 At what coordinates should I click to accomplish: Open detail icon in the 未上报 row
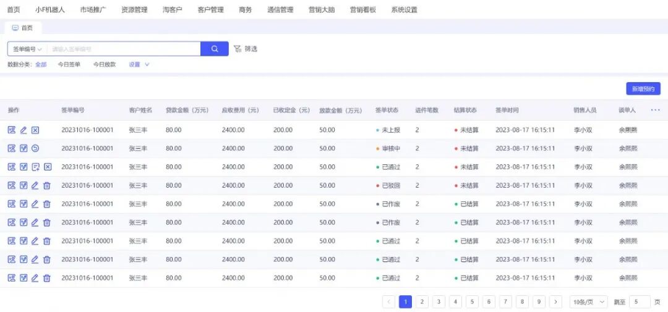click(12, 130)
